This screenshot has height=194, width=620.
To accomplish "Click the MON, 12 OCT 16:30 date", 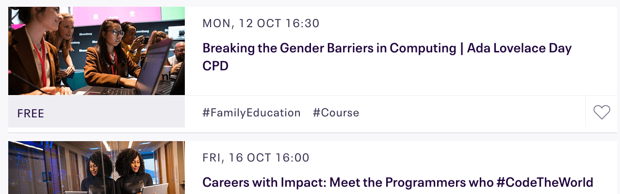I will [x=261, y=23].
